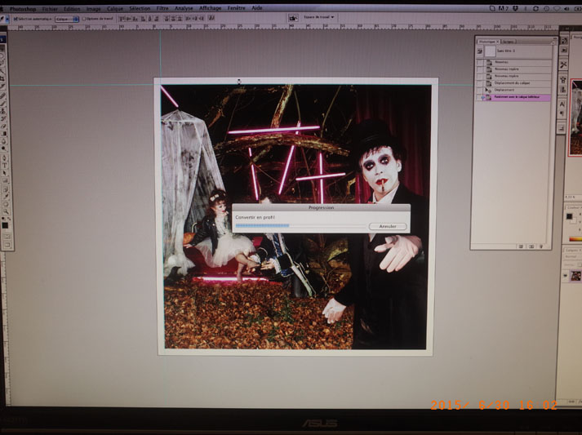582x435 pixels.
Task: Select the Eraser tool
Action: click(x=5, y=126)
